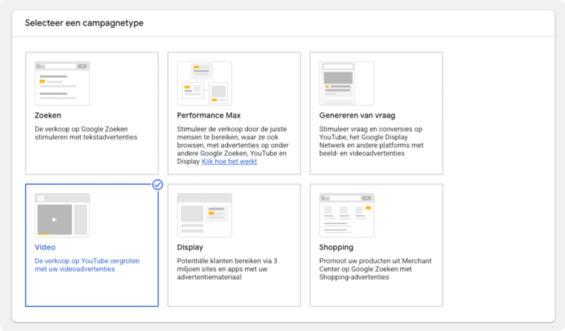Screen dimensions: 565x331
Task: Pick the 'Genereren van vraag' title
Action: coord(357,116)
